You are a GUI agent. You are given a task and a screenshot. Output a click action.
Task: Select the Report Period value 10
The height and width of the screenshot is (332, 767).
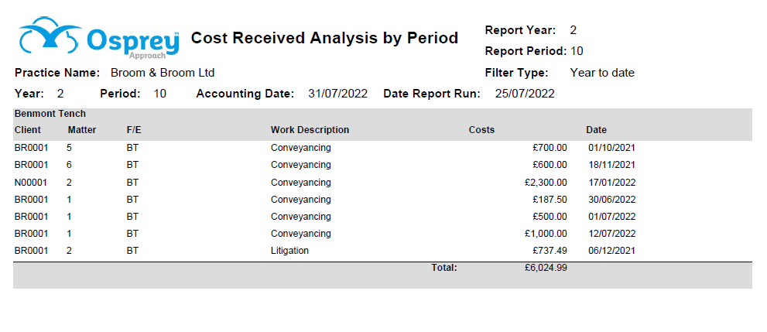point(577,51)
